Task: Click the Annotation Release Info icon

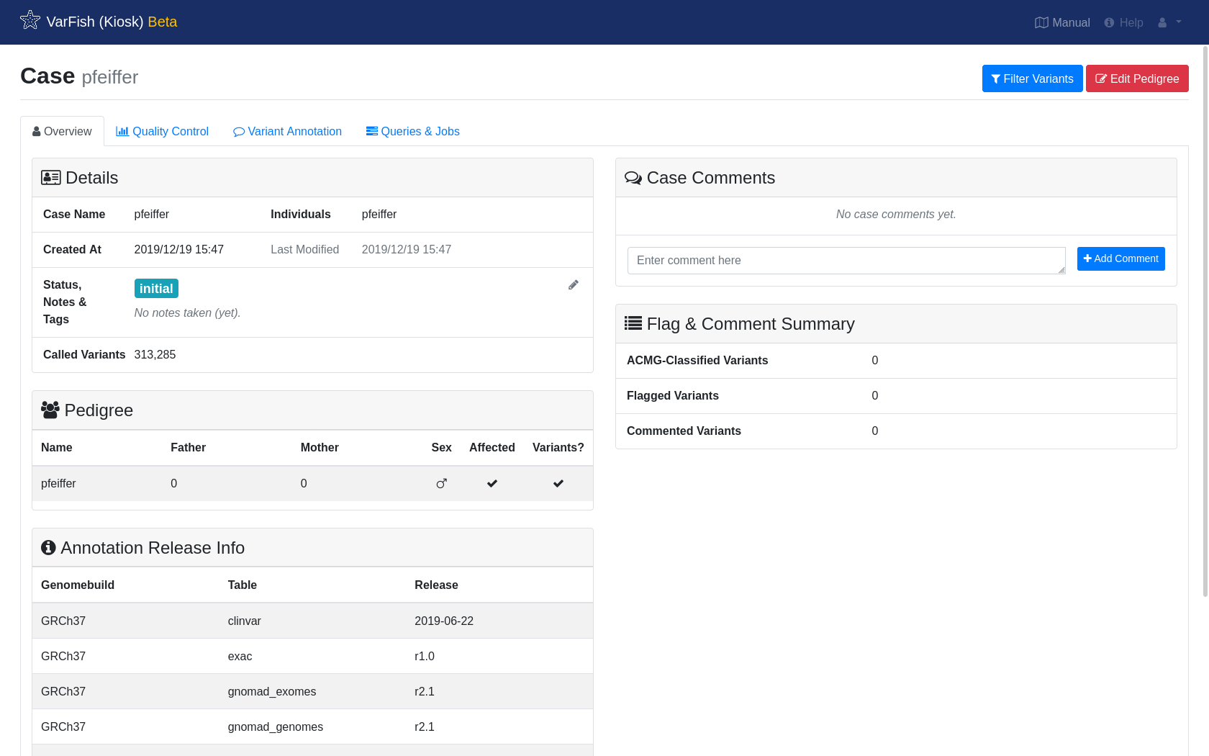Action: click(48, 547)
